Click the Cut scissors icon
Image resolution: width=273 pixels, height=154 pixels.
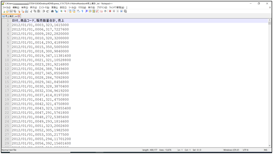pos(31,11)
